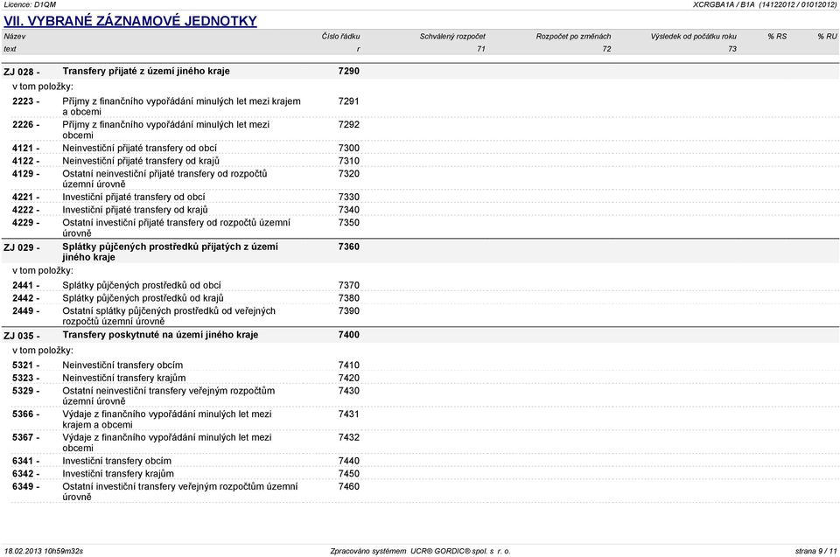The height and width of the screenshot is (557, 840).
Task: Click row number 7450
Action: 349,474
